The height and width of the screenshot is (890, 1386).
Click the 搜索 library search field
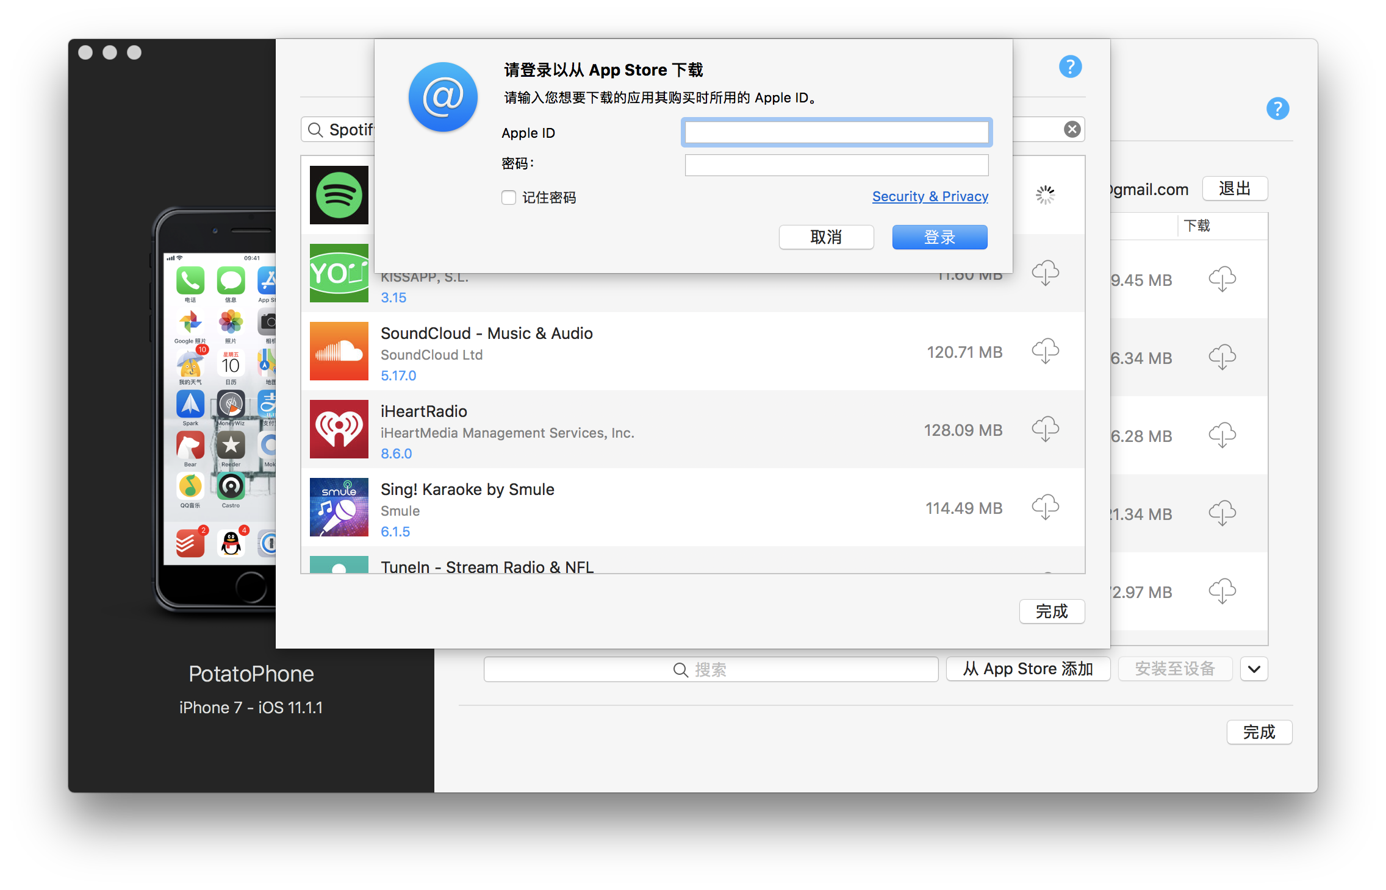(x=711, y=669)
